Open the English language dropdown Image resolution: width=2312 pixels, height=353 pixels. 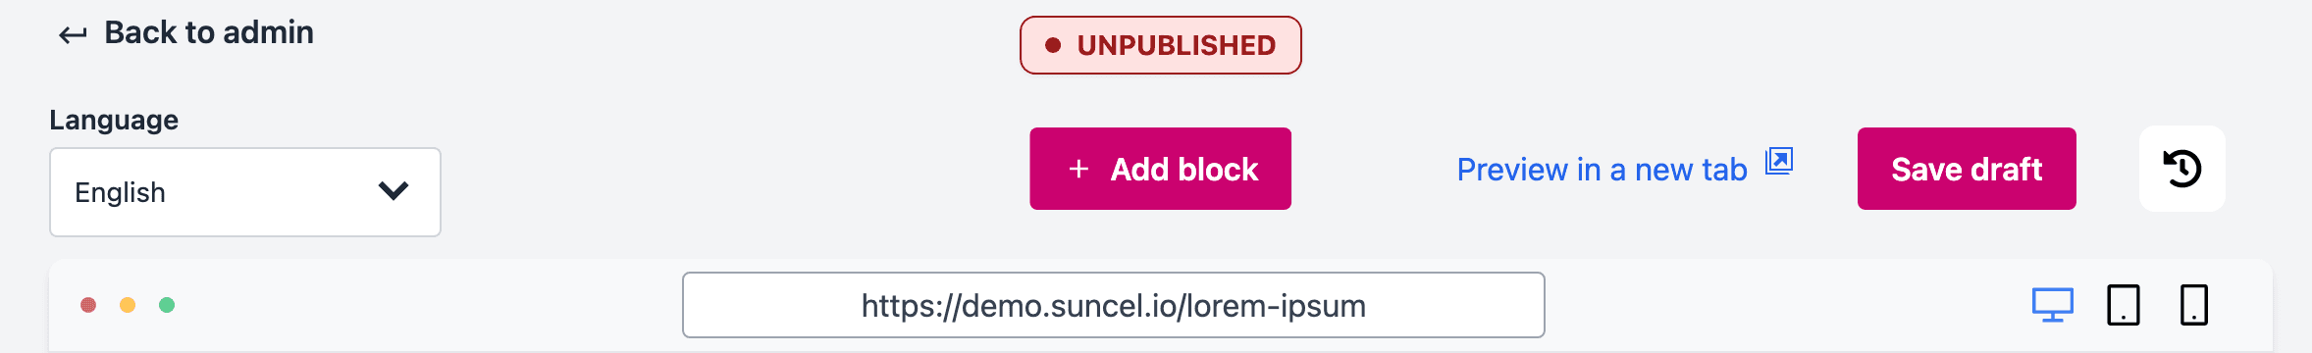pos(245,192)
